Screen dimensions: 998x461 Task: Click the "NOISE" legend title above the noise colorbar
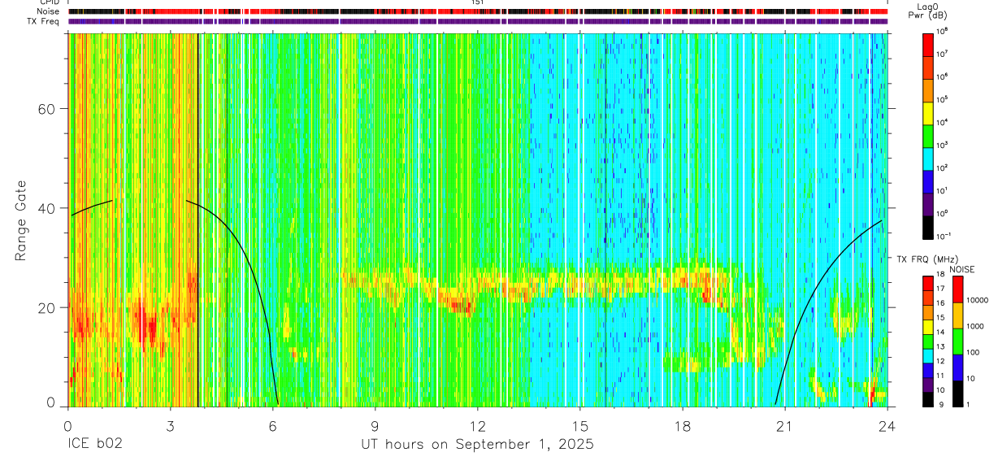[x=963, y=269]
